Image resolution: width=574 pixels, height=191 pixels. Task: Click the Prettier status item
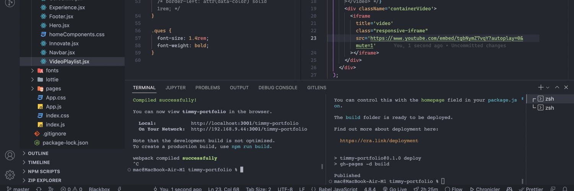(x=531, y=189)
